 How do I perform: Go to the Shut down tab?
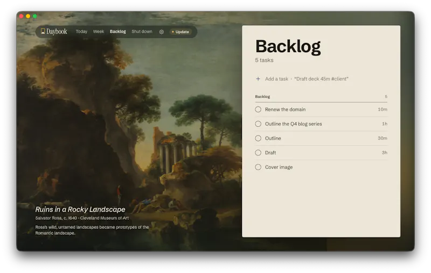click(142, 32)
